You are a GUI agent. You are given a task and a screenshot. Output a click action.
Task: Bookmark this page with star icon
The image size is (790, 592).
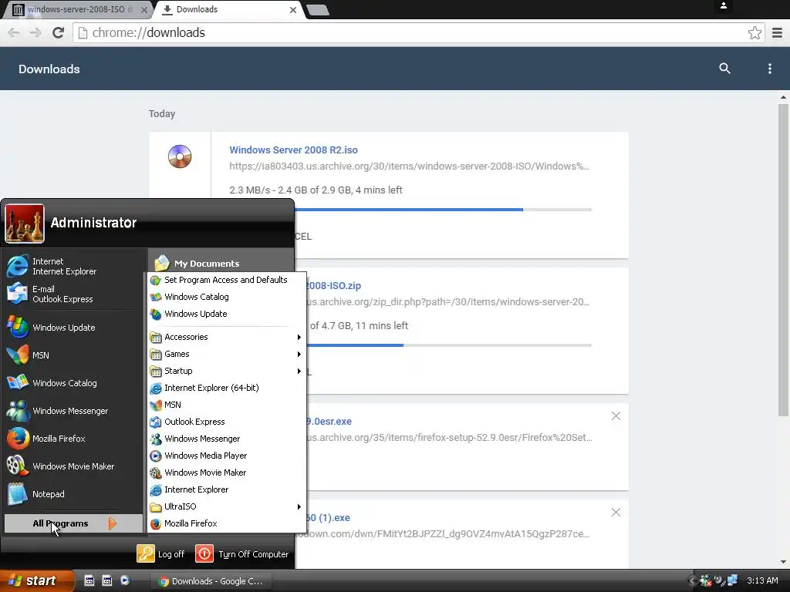pyautogui.click(x=755, y=32)
